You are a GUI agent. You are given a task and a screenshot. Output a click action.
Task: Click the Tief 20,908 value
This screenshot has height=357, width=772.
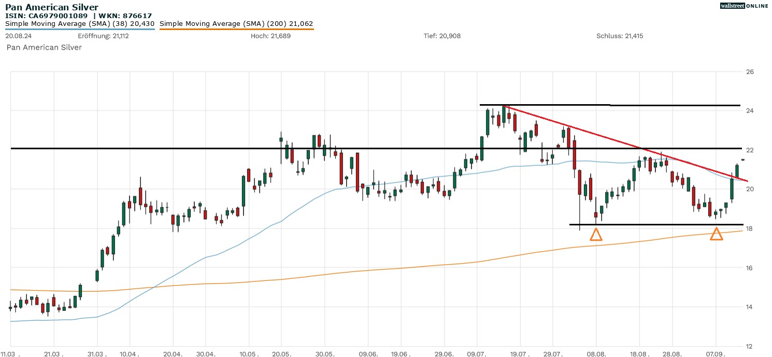pos(442,36)
